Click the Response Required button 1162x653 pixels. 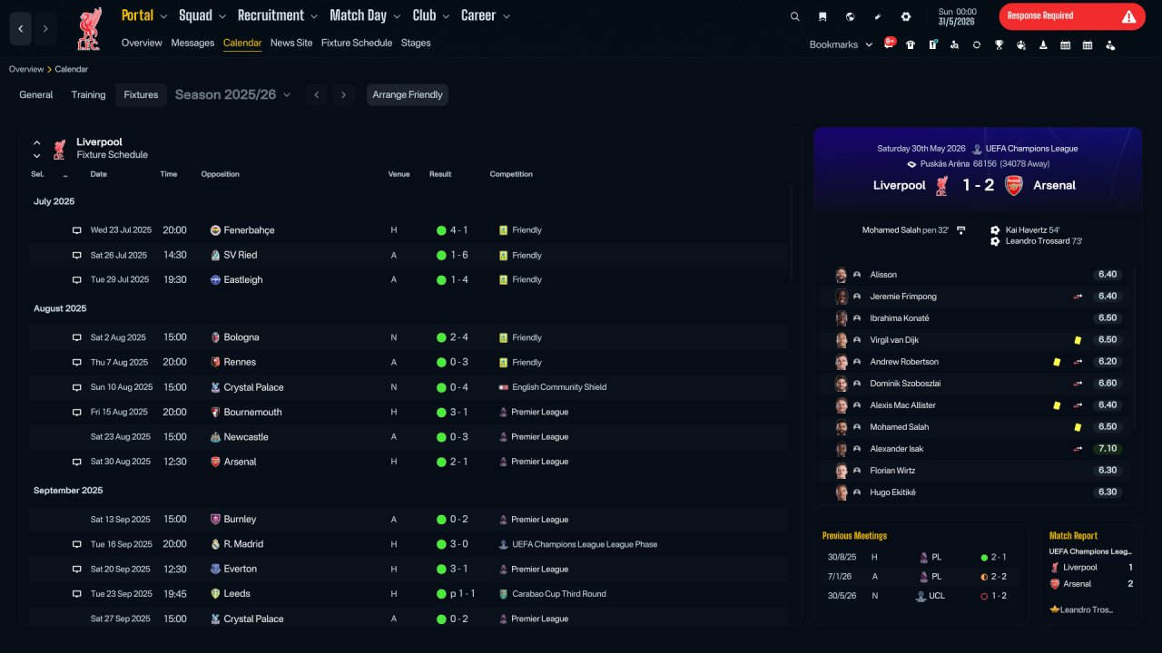pos(1072,16)
